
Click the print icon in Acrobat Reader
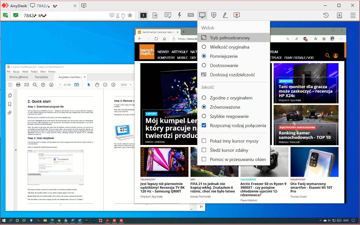pos(18,85)
